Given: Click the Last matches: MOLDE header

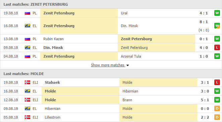Looking at the screenshot, I should (24, 74).
